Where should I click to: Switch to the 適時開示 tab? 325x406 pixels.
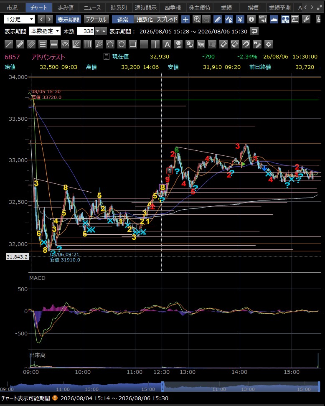(x=145, y=8)
